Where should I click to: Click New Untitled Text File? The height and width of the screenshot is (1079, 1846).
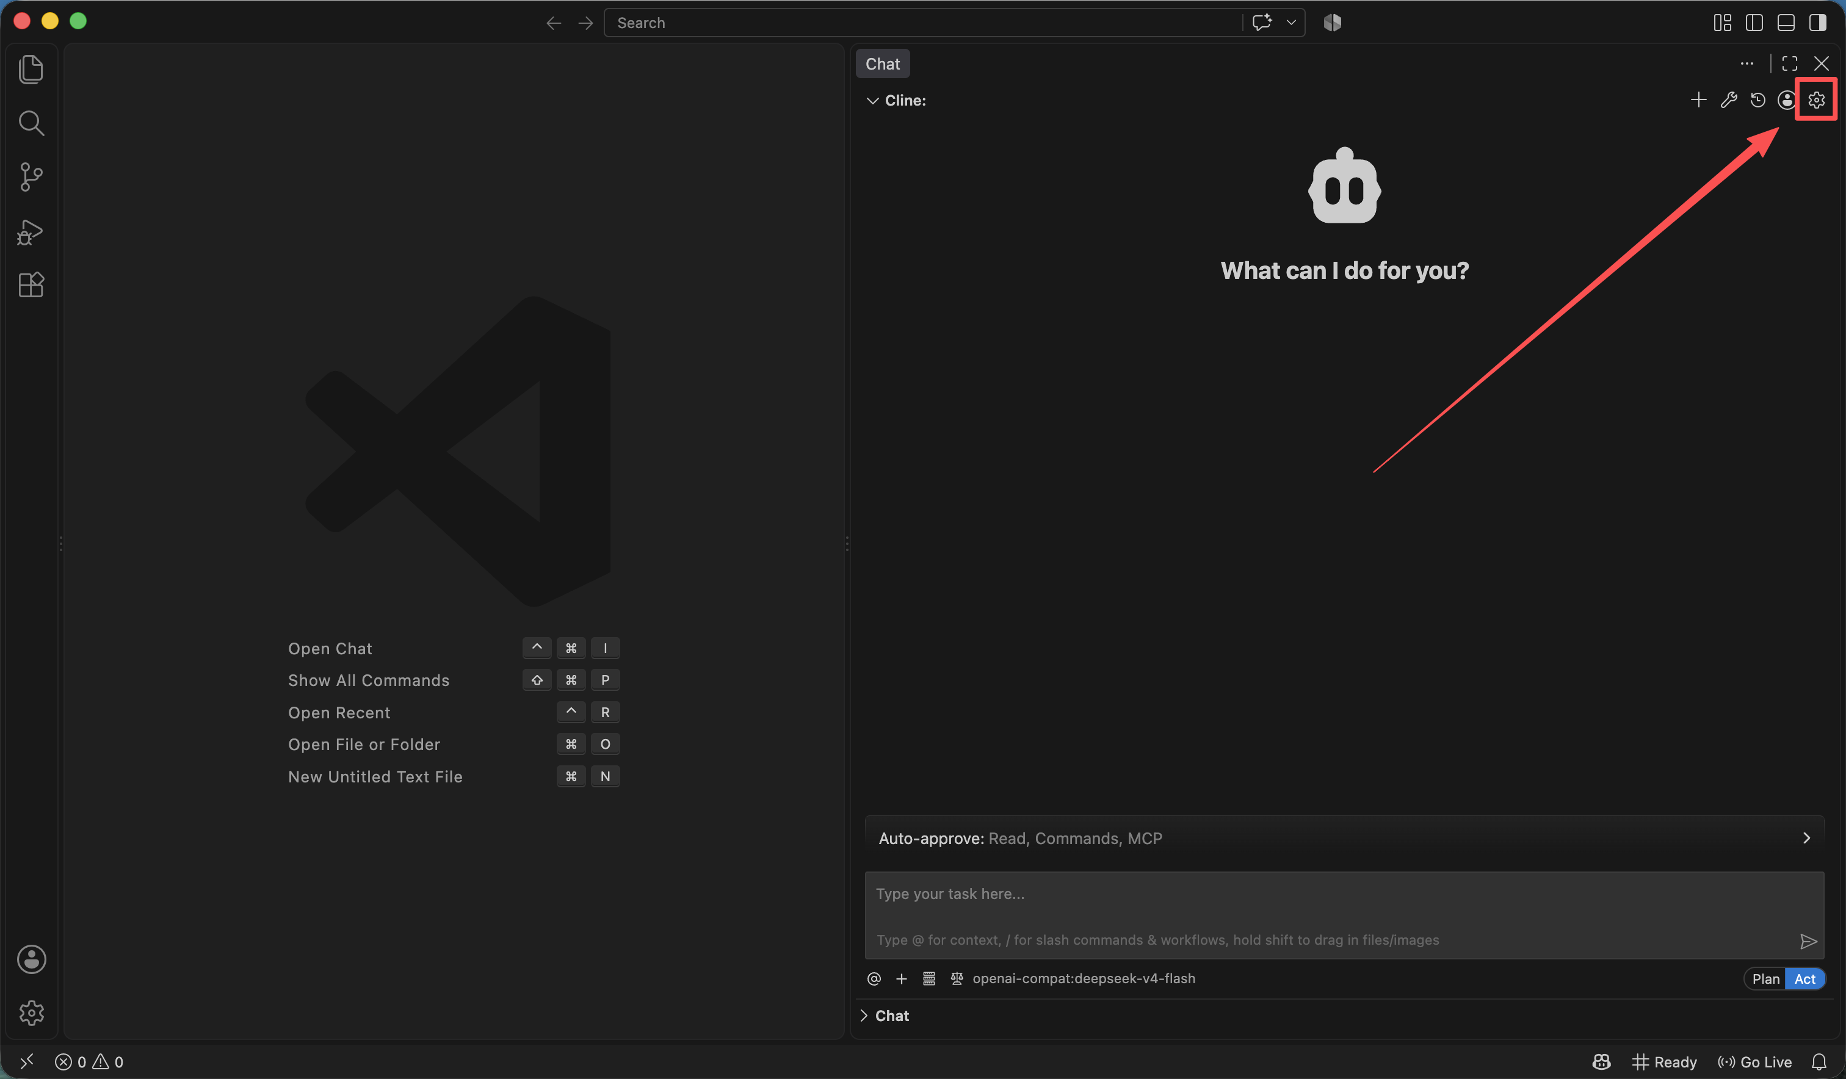pos(375,776)
